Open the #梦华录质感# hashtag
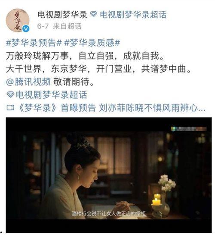Viewport: 215px width, 235px height. click(92, 43)
